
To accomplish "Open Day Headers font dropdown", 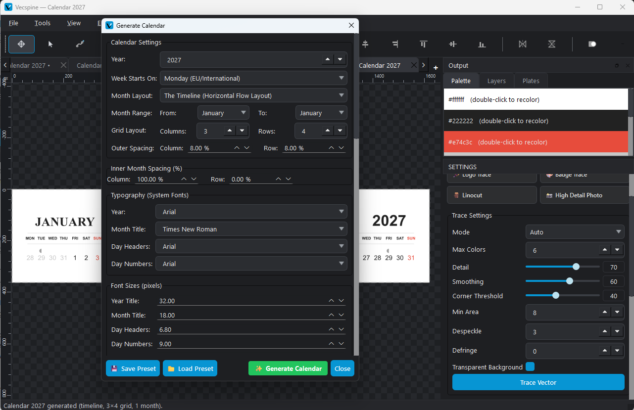I will (251, 246).
